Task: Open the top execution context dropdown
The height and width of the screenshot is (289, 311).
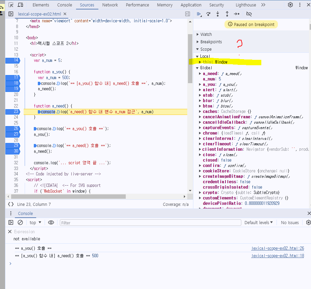Action: point(35,222)
